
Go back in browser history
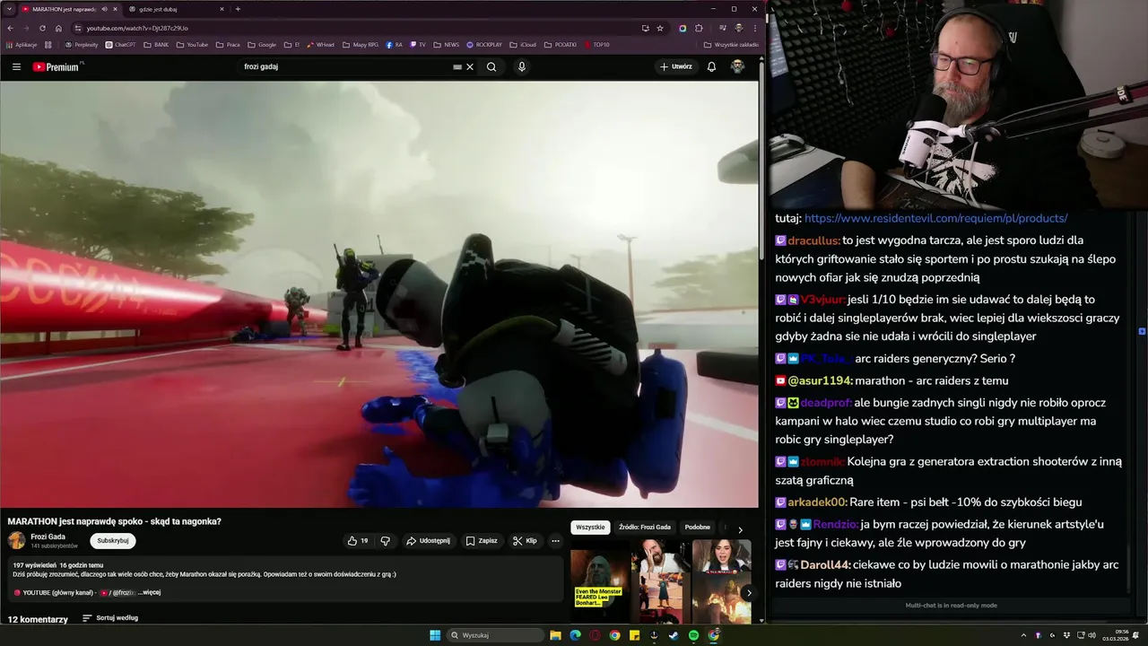(x=11, y=28)
